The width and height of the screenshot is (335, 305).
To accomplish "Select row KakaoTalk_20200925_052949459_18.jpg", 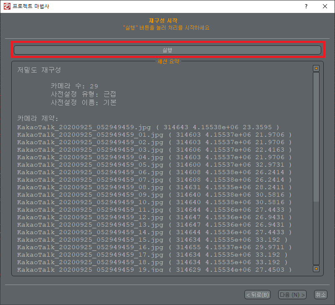I will [152, 262].
